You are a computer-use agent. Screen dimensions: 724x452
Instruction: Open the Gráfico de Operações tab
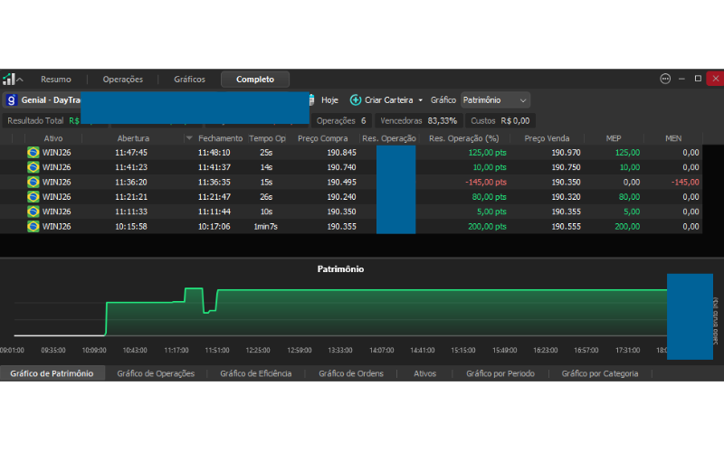pos(156,373)
